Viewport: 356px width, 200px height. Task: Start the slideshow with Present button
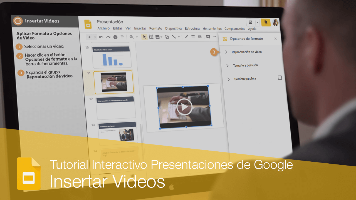pos(250,22)
